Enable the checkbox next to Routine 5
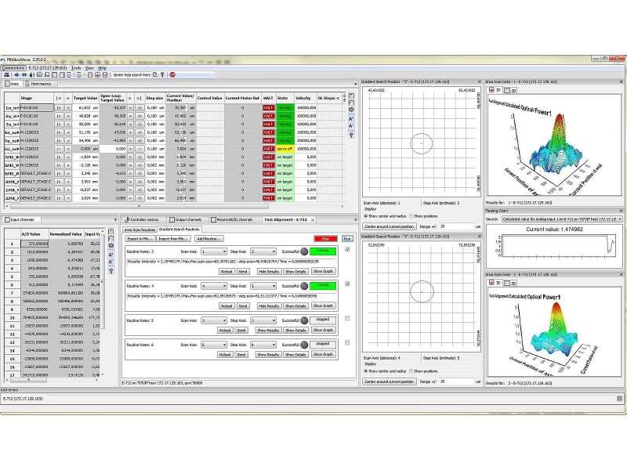The height and width of the screenshot is (470, 627). click(x=346, y=319)
